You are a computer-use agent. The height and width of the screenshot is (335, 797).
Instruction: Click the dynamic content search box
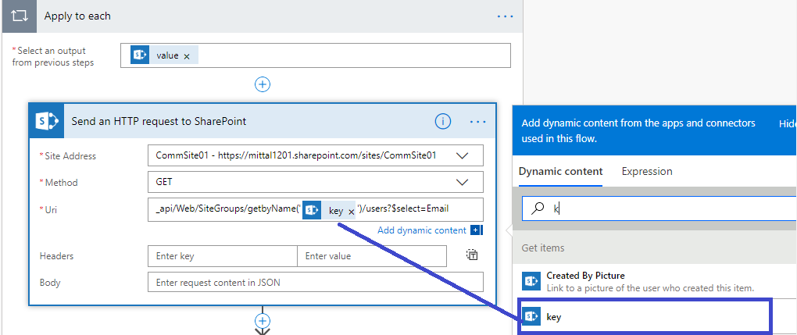point(659,208)
